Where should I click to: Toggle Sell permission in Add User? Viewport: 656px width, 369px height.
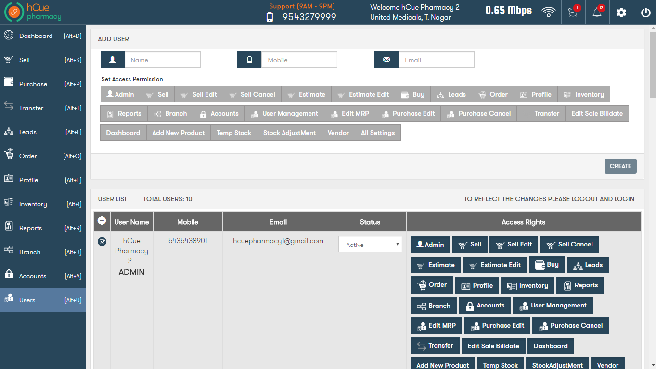click(157, 94)
